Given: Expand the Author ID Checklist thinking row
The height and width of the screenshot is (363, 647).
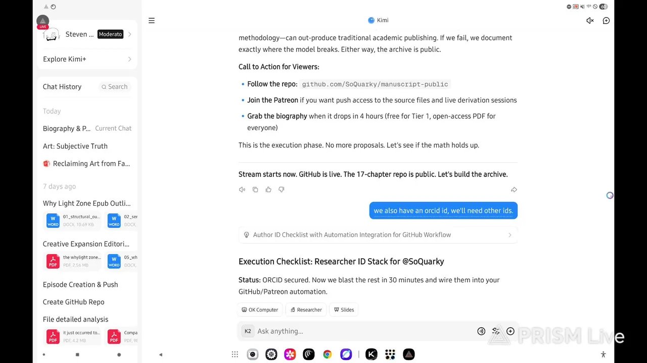Looking at the screenshot, I should point(378,235).
